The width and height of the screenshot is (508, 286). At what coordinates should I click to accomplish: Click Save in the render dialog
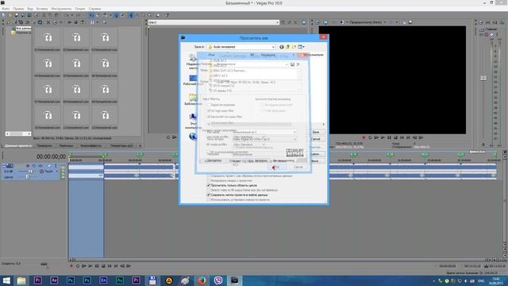(x=316, y=133)
